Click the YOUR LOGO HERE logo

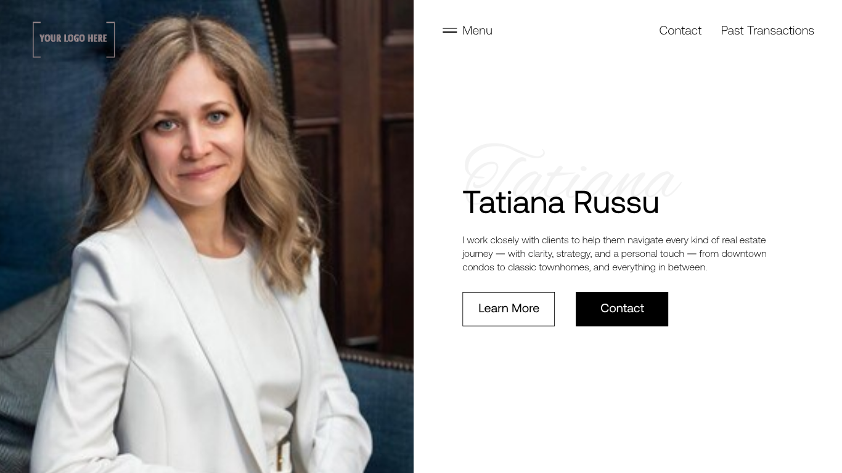[x=73, y=39]
